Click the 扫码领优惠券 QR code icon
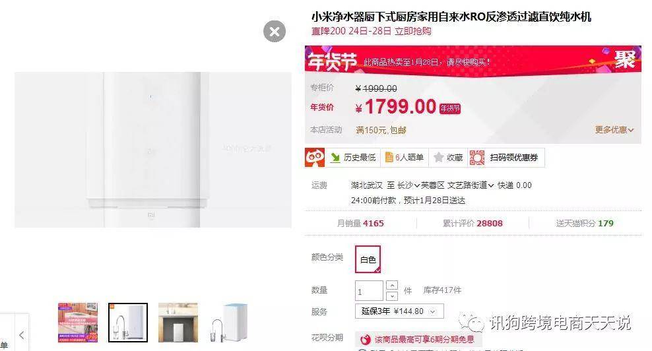 tap(477, 158)
